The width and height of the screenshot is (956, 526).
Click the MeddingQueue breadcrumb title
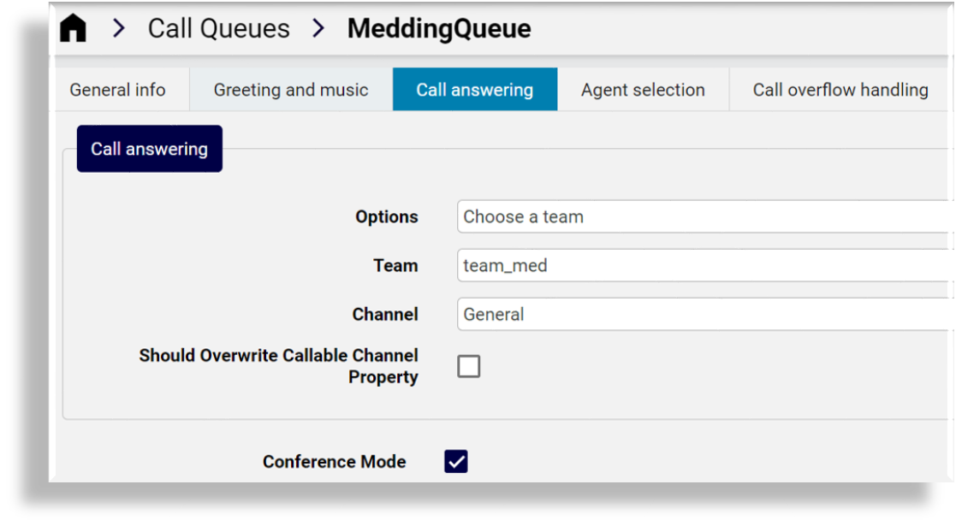coord(438,27)
